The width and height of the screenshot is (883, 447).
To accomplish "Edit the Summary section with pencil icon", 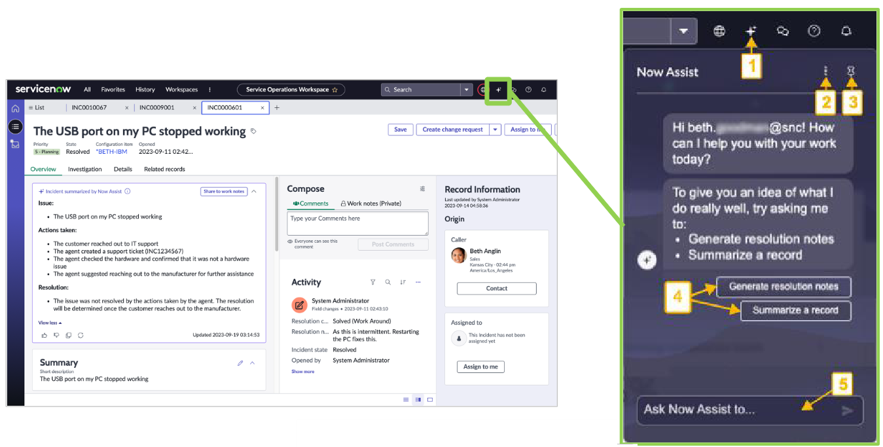I will coord(240,363).
